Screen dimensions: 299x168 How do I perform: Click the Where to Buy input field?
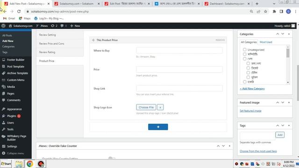[179, 50]
